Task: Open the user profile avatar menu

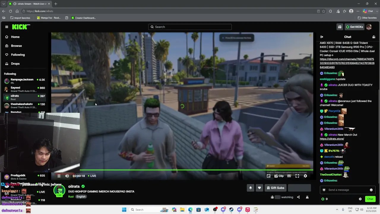Action: (x=369, y=27)
